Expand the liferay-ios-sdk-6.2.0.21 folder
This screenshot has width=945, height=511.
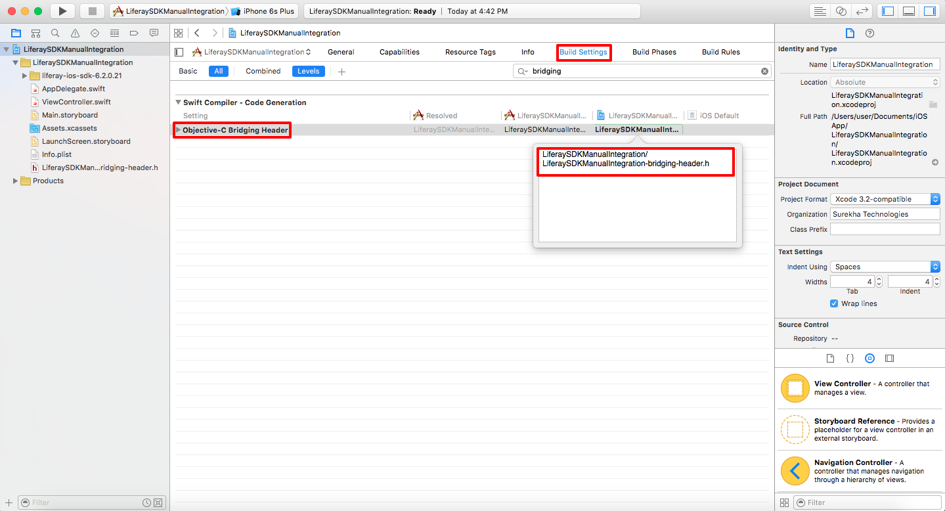coord(25,76)
